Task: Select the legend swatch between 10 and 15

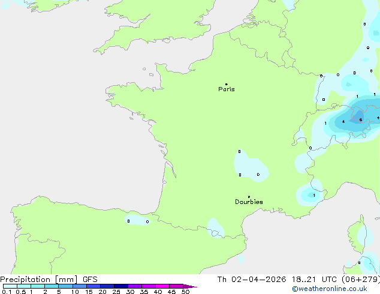Action: (80, 286)
